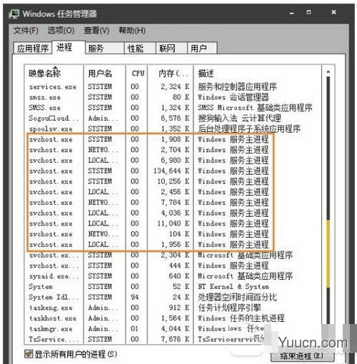Select the services.exe process row
The width and height of the screenshot is (357, 364).
point(173,86)
